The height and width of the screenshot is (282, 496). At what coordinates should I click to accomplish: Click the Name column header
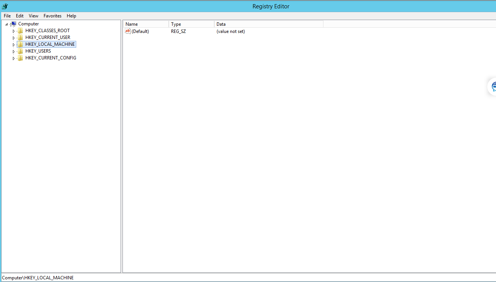tap(146, 24)
